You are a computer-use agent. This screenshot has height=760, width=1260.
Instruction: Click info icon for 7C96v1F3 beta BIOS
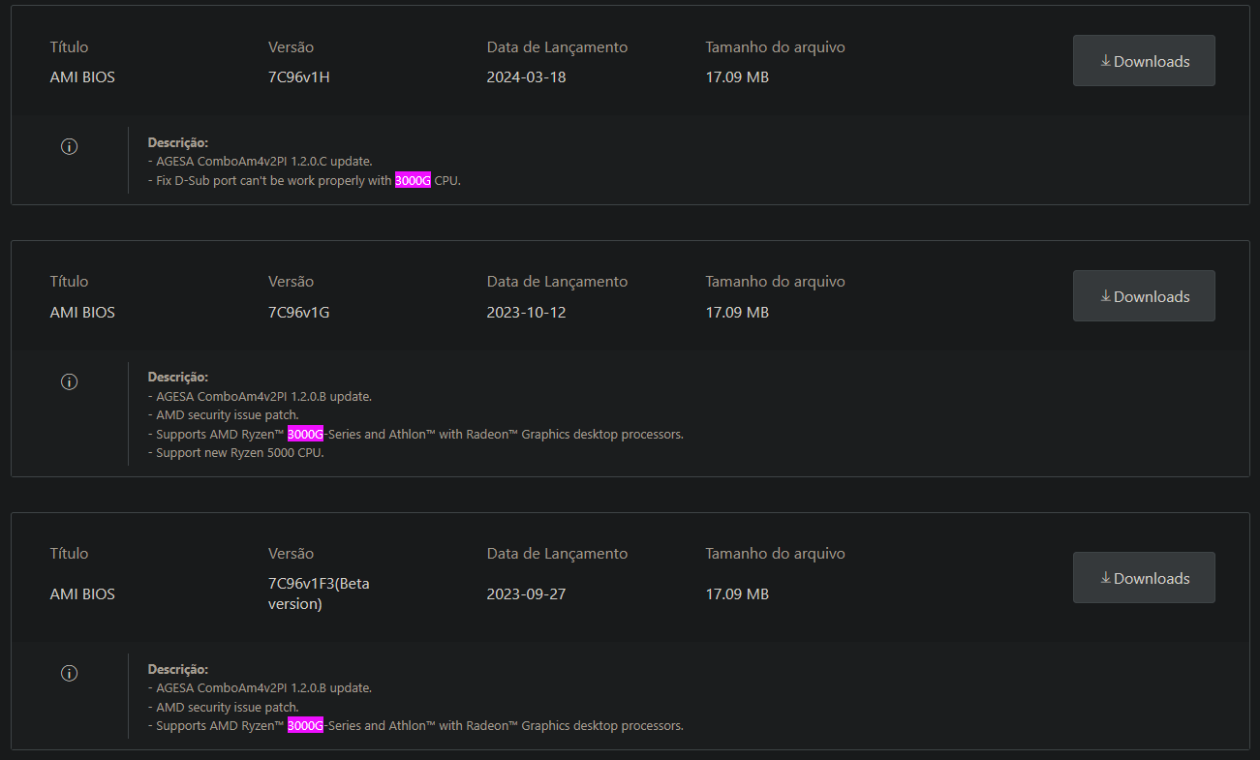tap(69, 673)
